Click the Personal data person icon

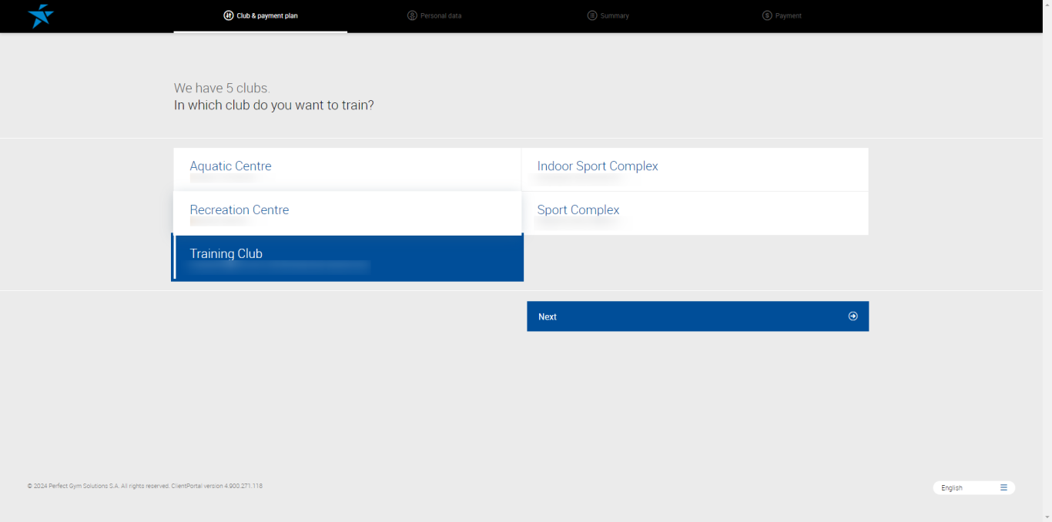(x=412, y=15)
